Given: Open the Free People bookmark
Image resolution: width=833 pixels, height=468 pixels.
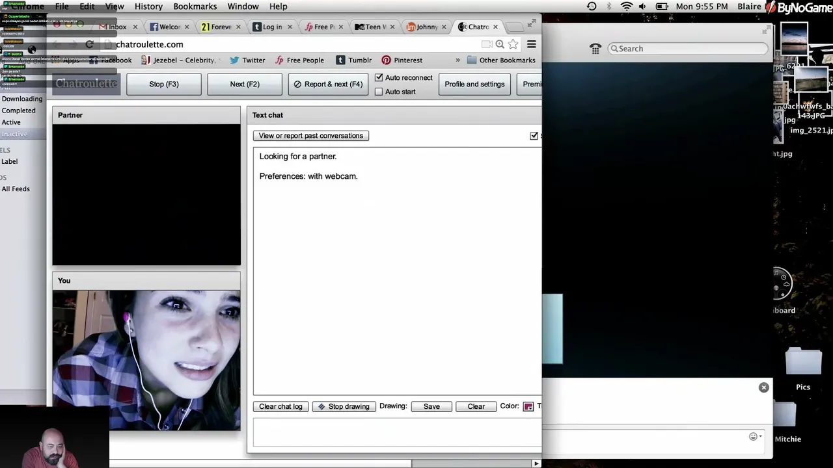Looking at the screenshot, I should 299,60.
